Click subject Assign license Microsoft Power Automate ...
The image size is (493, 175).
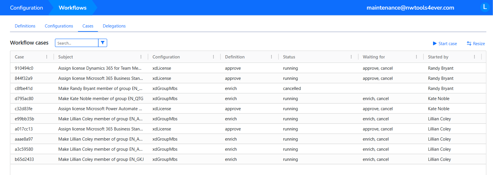coord(100,109)
